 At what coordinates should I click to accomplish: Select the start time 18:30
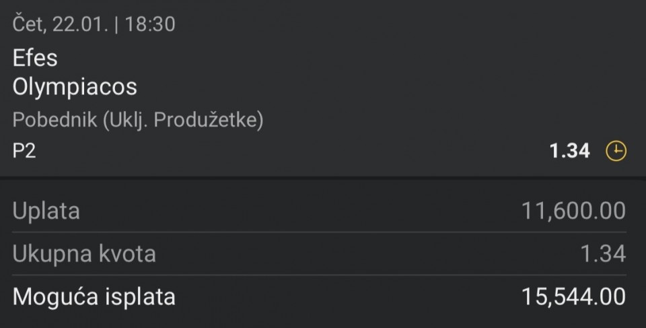149,25
